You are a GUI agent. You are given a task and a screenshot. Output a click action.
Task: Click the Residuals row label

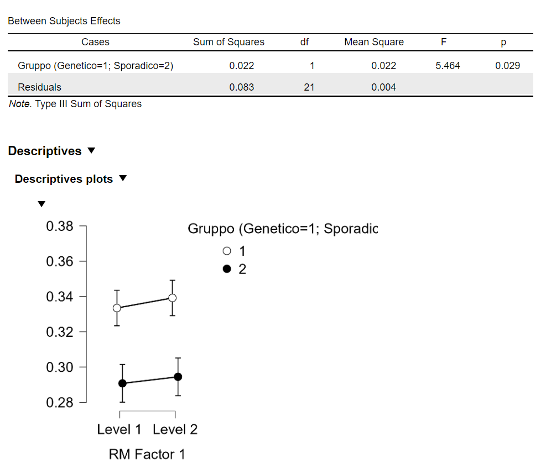(39, 87)
